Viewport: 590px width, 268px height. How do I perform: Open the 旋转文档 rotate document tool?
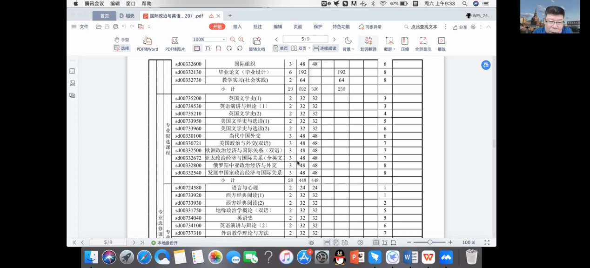coord(256,41)
